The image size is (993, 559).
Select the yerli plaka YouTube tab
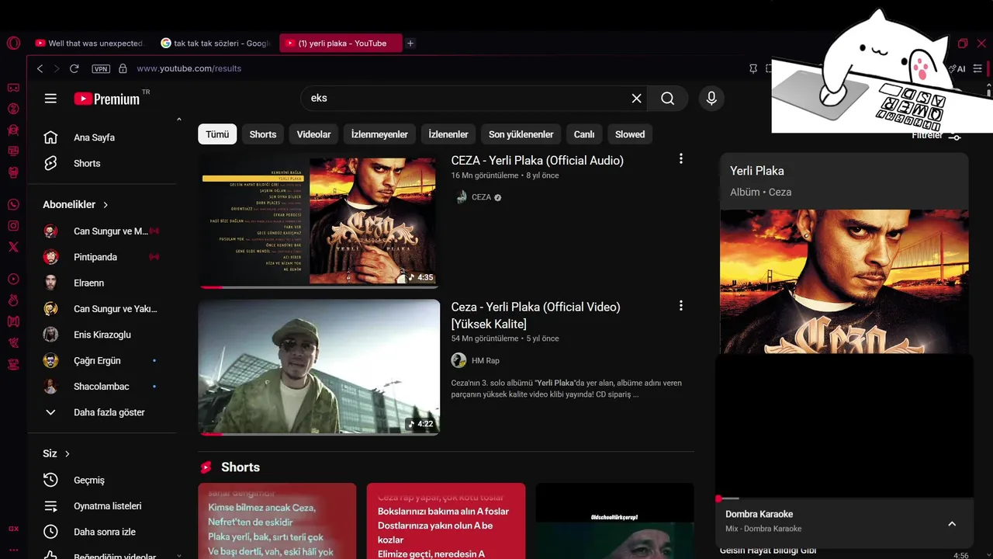pos(341,43)
